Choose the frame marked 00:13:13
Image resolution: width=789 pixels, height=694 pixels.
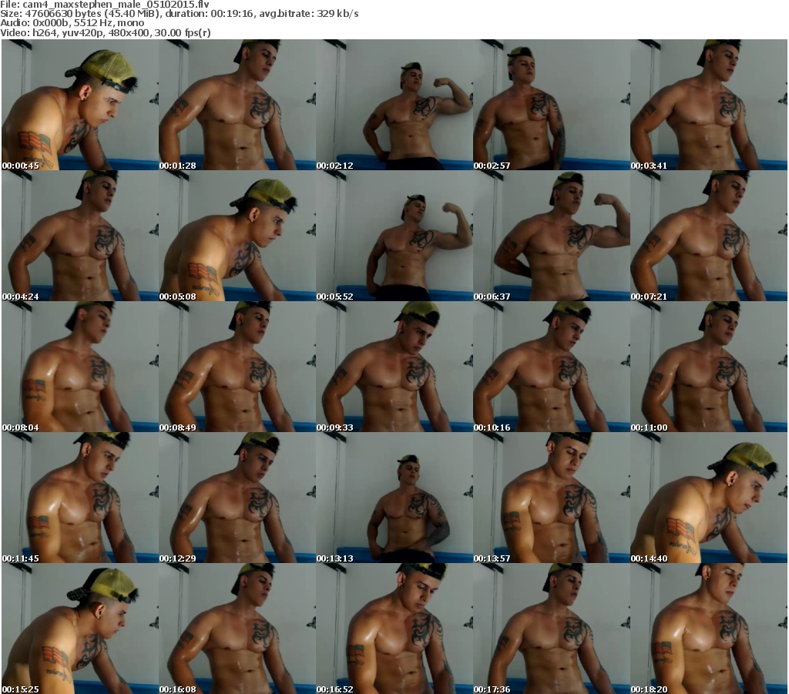click(394, 498)
